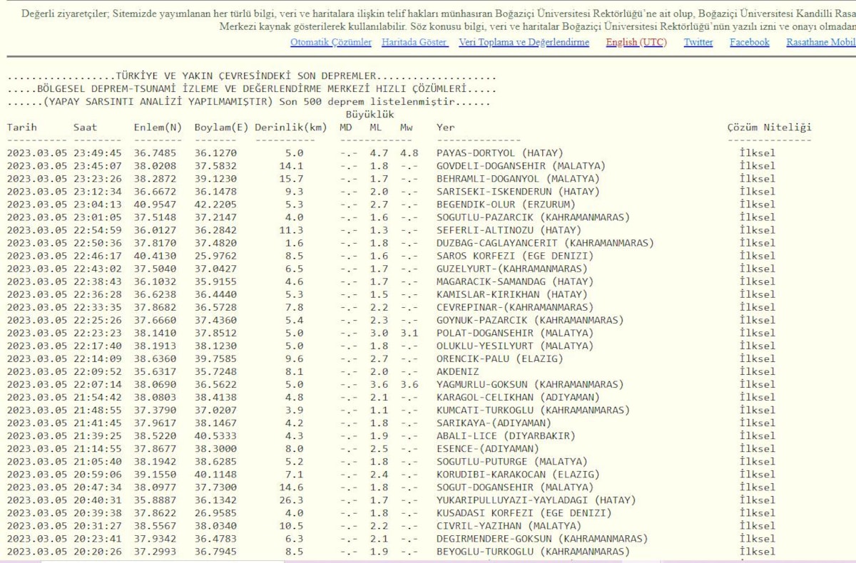This screenshot has height=563, width=856.
Task: Click the KUSADASI KORFEZI (EGE DENIZI) entry
Action: [x=524, y=512]
